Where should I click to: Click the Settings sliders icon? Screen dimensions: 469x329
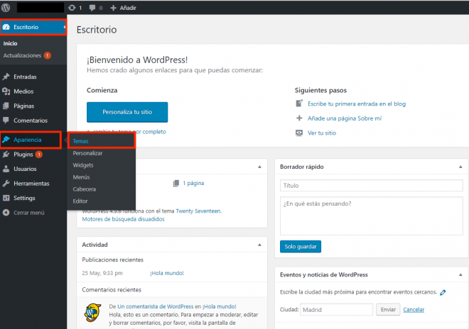click(6, 198)
